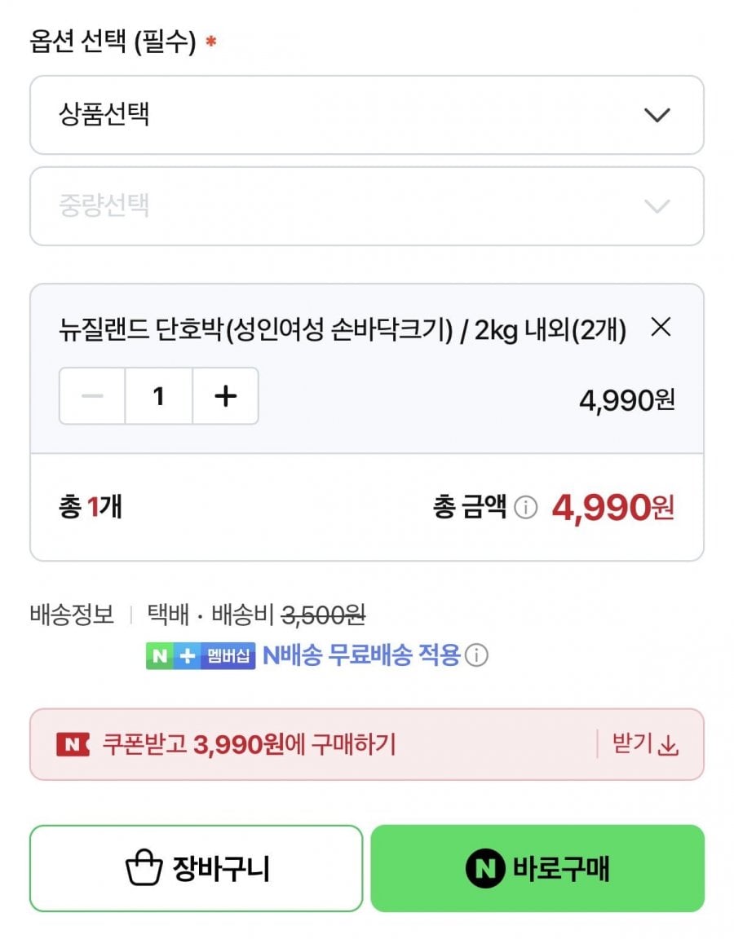Click the 중량선택 chevron arrow
The height and width of the screenshot is (939, 734).
click(657, 206)
